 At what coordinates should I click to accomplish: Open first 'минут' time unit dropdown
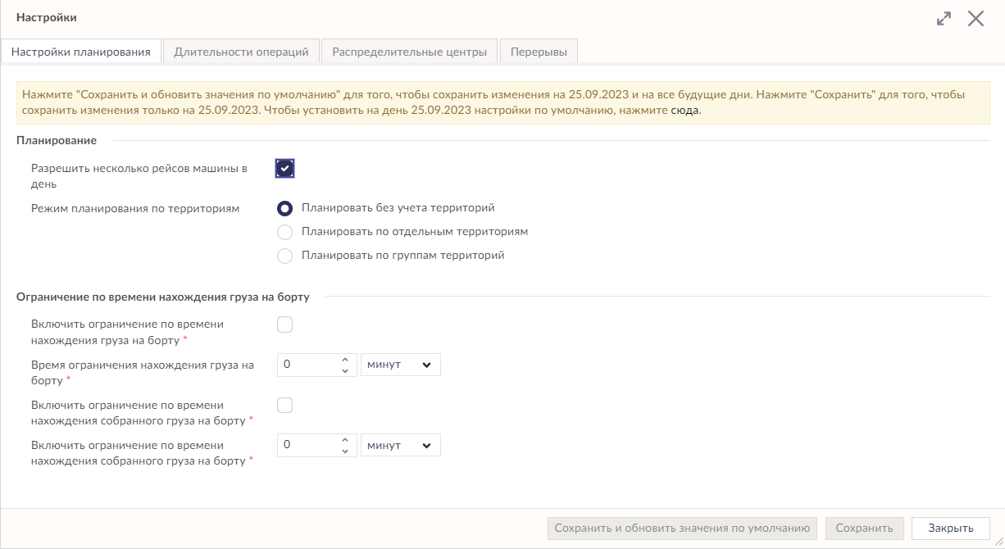[400, 365]
